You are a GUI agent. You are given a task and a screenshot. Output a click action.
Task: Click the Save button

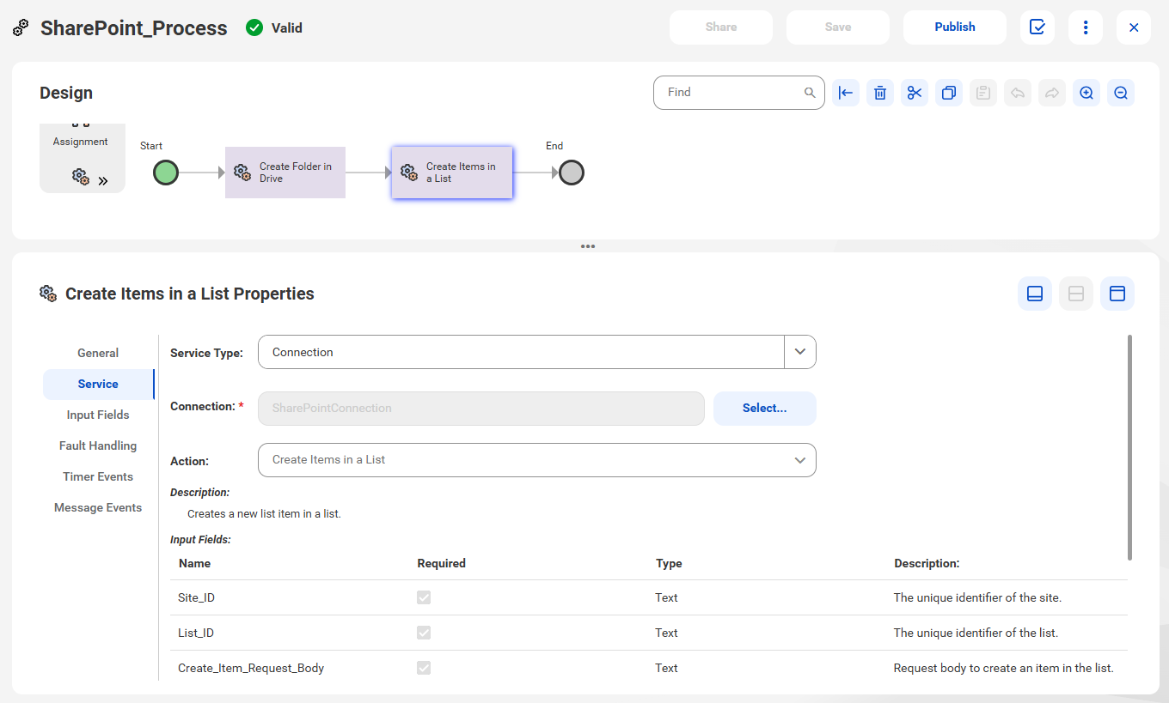pos(838,27)
